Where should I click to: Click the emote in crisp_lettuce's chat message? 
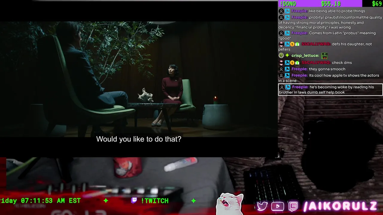[x=324, y=56]
